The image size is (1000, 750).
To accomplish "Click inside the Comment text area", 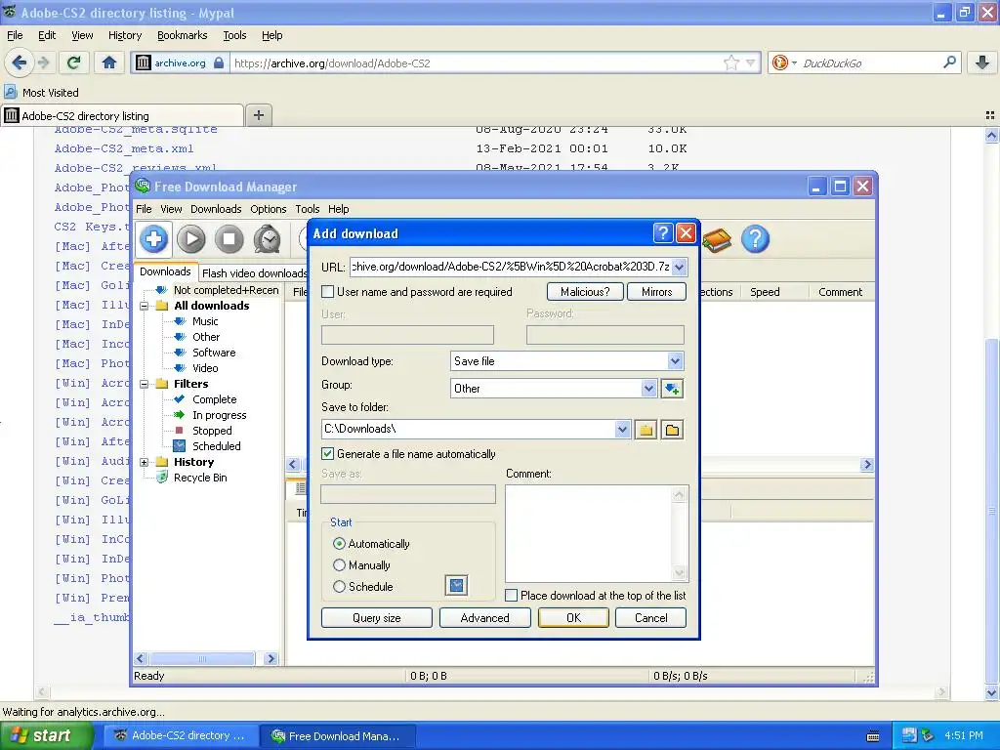I will point(588,533).
